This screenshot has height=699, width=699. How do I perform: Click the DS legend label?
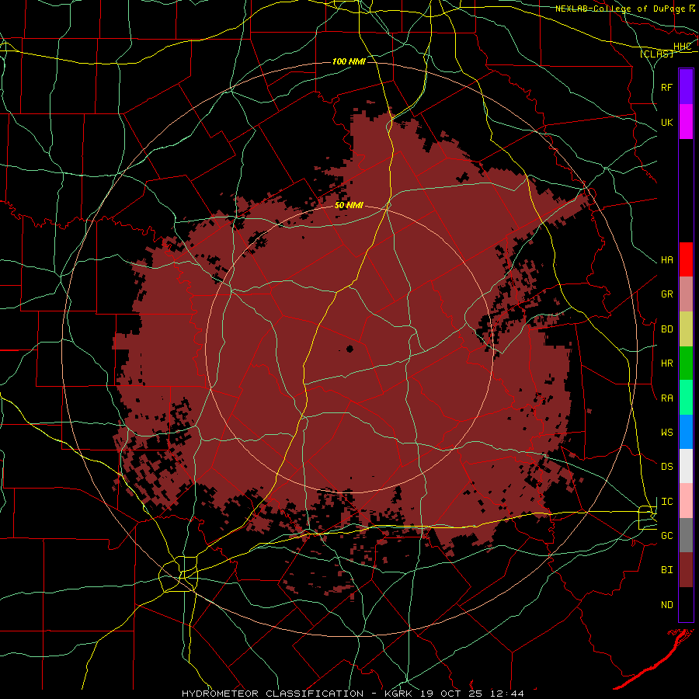coord(667,467)
